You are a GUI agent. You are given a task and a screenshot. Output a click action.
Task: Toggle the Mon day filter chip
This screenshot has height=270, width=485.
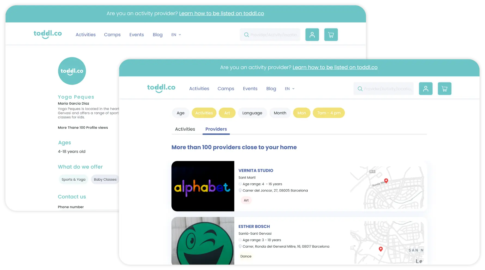(x=302, y=113)
